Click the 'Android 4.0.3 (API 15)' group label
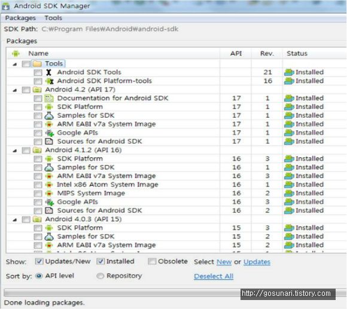347x309 pixels. click(83, 219)
